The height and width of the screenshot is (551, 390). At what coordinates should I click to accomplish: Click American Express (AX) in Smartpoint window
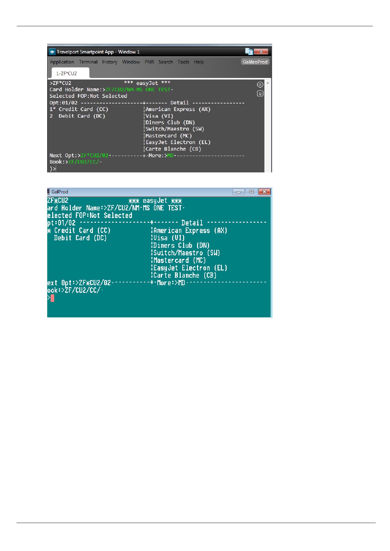[x=178, y=109]
